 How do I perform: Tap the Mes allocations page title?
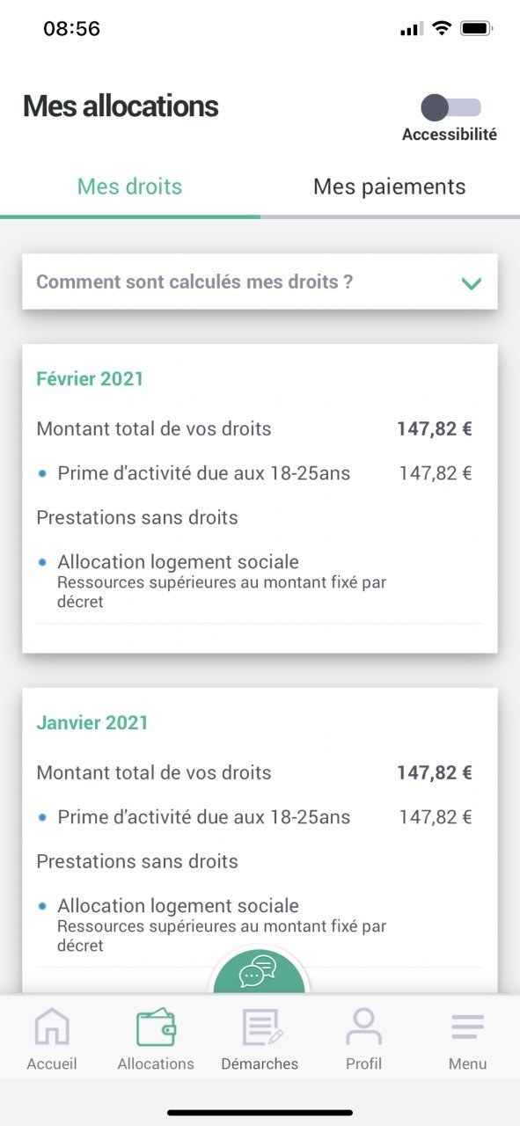121,106
